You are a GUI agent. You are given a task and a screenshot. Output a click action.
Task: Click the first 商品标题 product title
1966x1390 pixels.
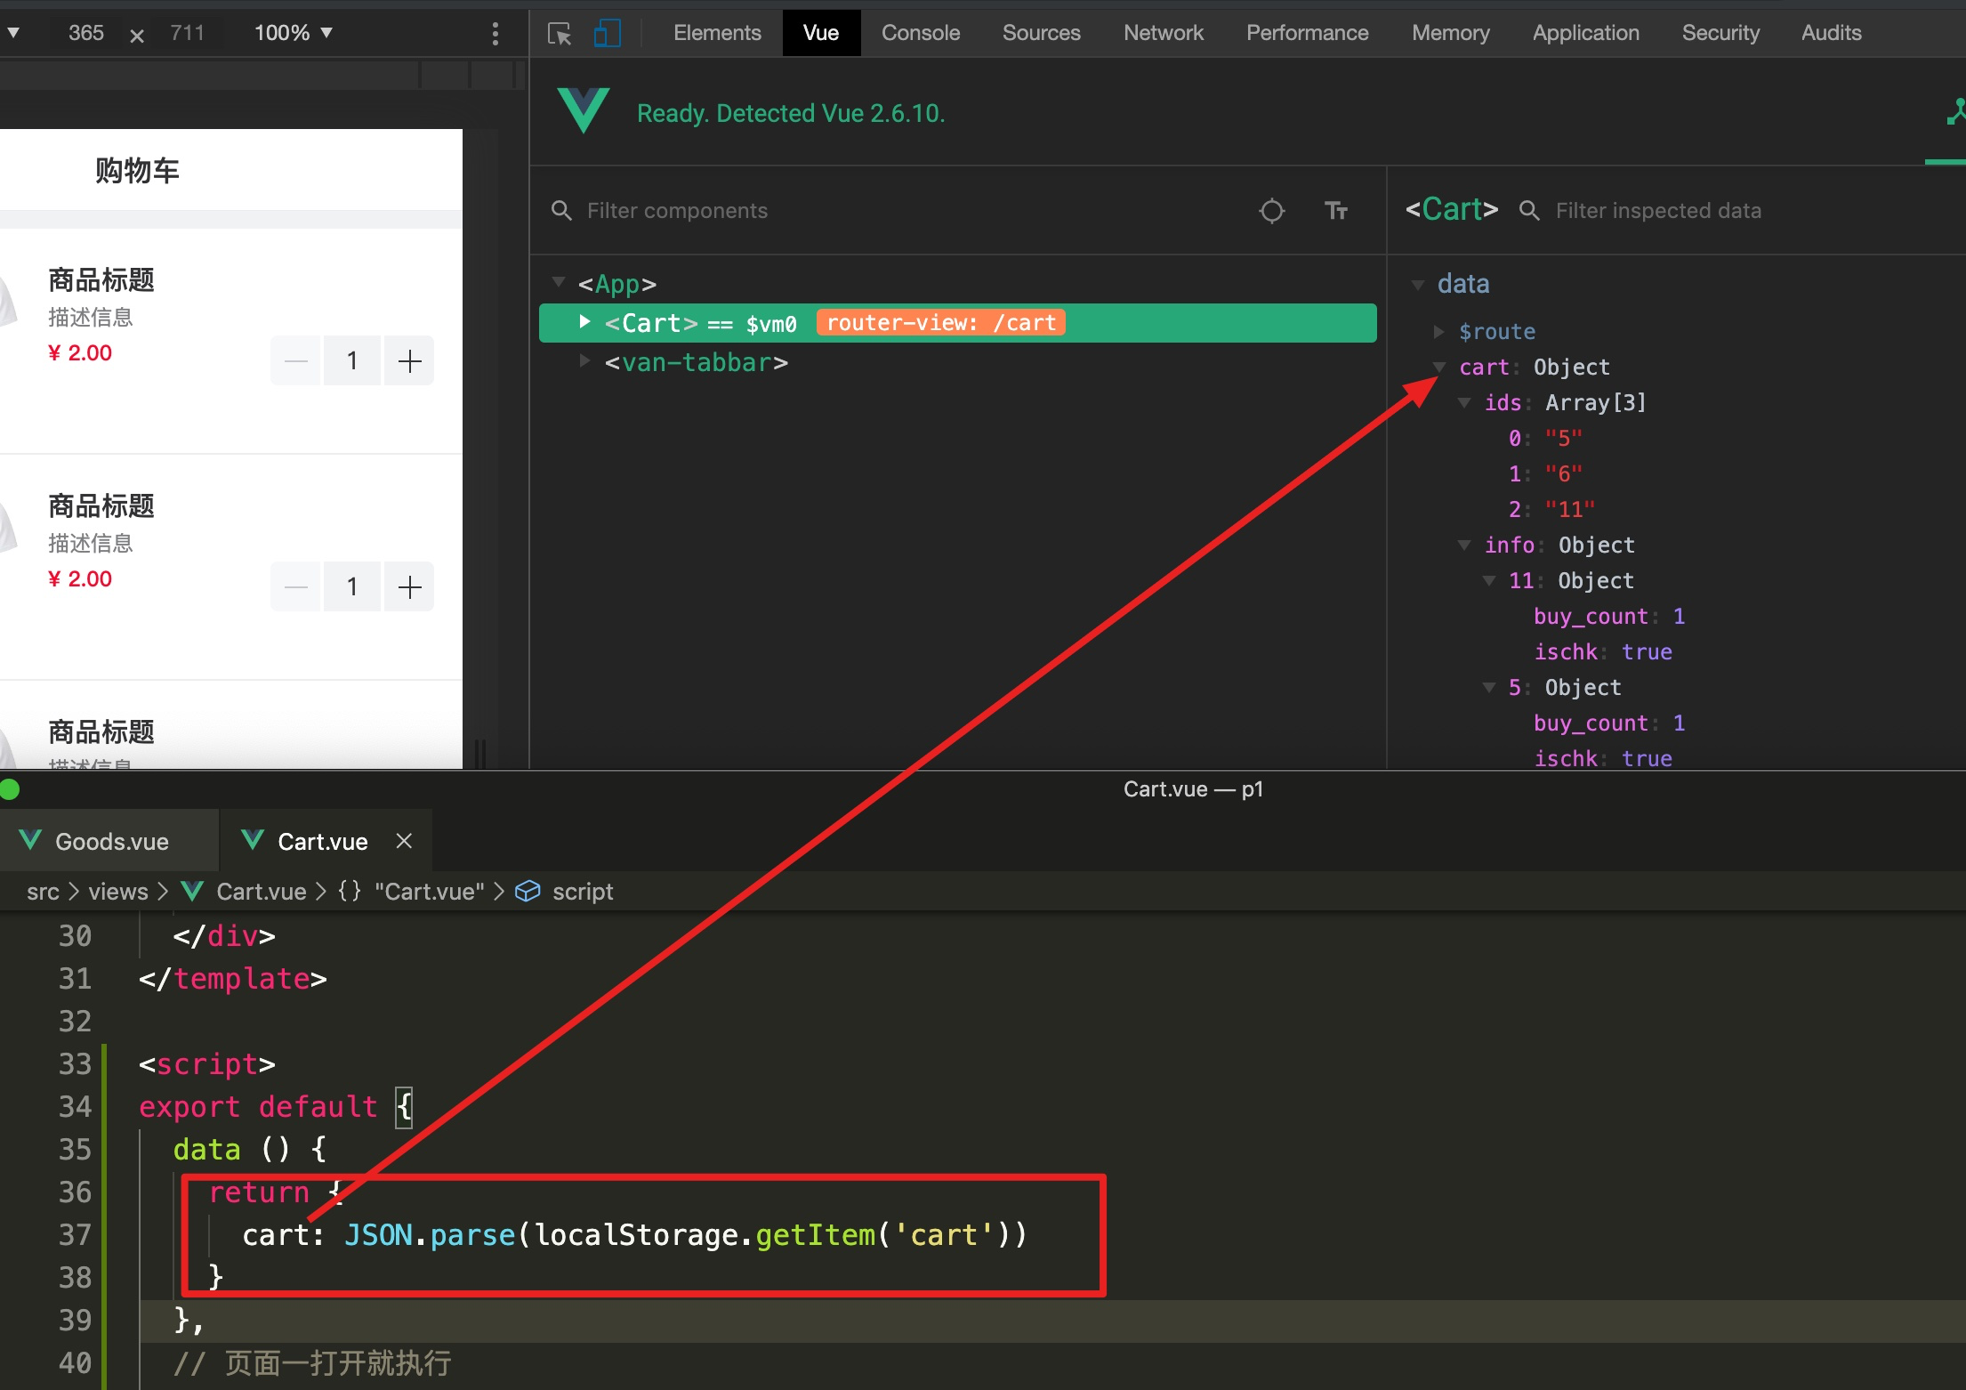[101, 279]
